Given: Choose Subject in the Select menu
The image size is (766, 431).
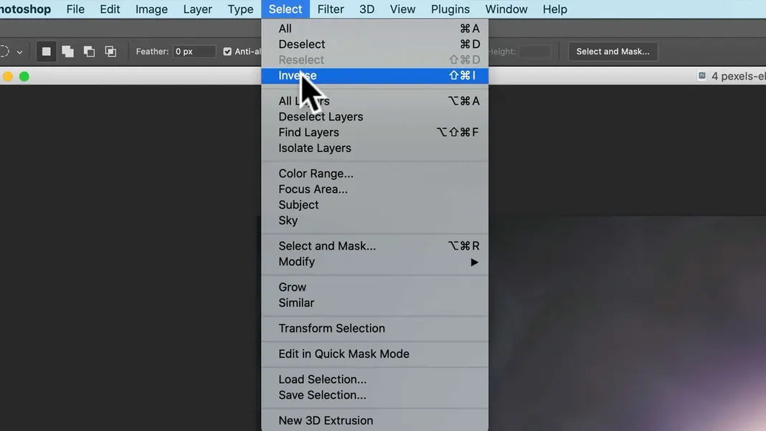Looking at the screenshot, I should coord(374,205).
